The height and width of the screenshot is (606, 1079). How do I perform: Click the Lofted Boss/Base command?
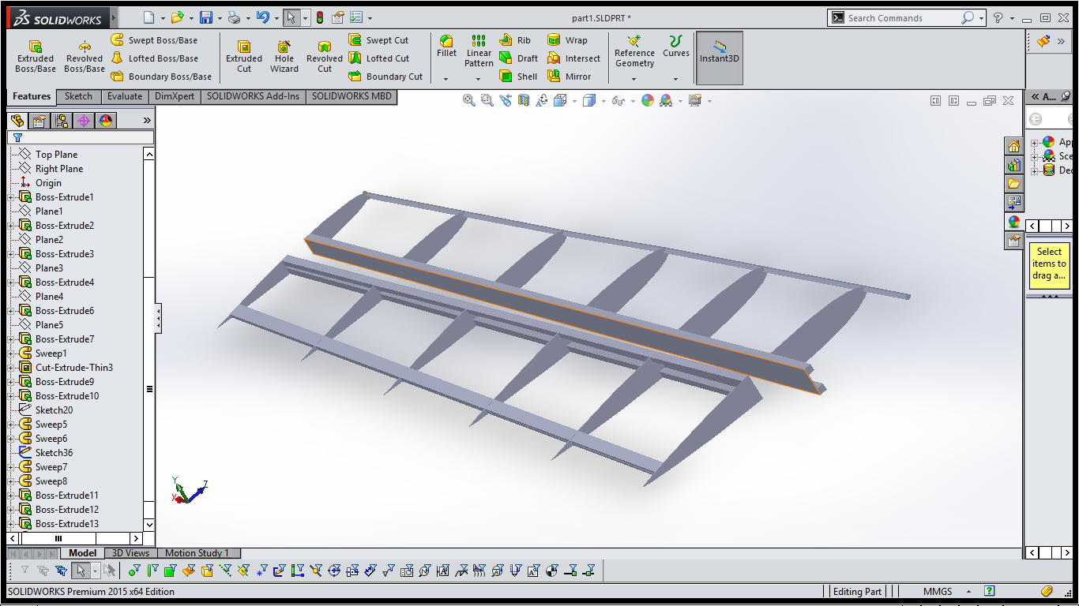(x=154, y=58)
